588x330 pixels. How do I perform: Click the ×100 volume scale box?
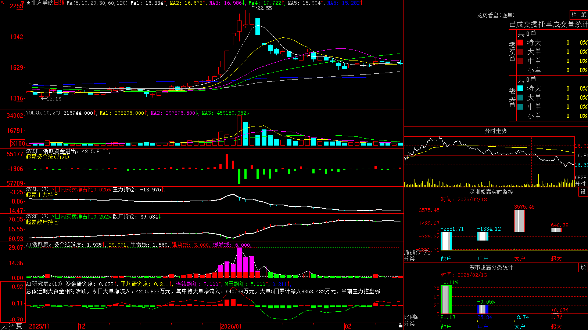[18, 143]
